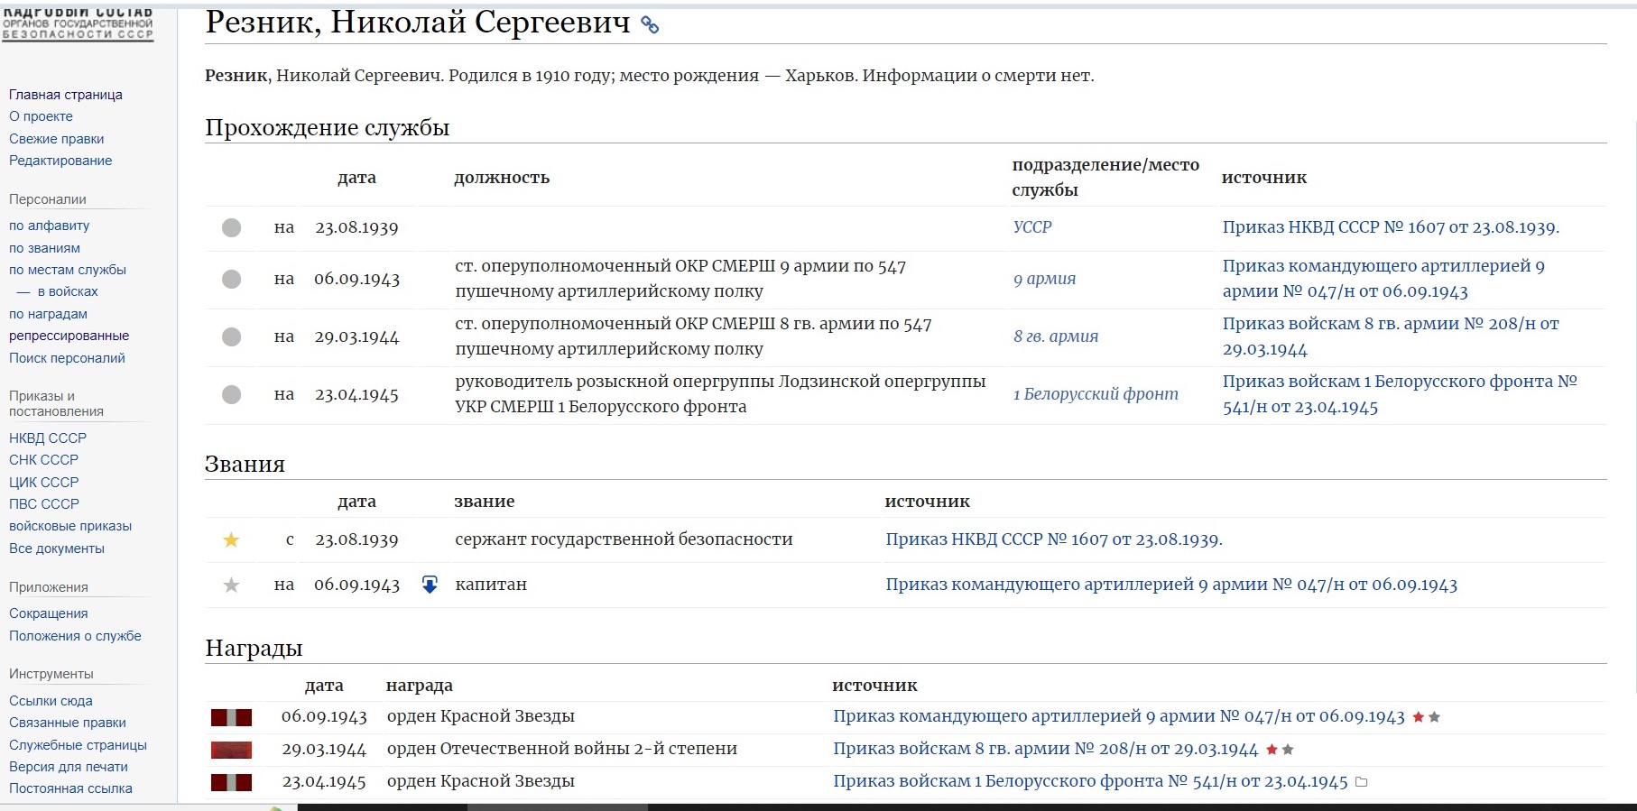Browse persons по наградам
This screenshot has height=811, width=1637.
pos(48,314)
